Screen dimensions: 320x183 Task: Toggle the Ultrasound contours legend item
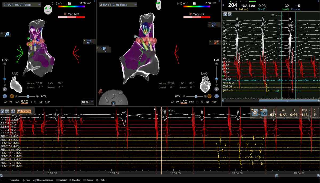43,180
